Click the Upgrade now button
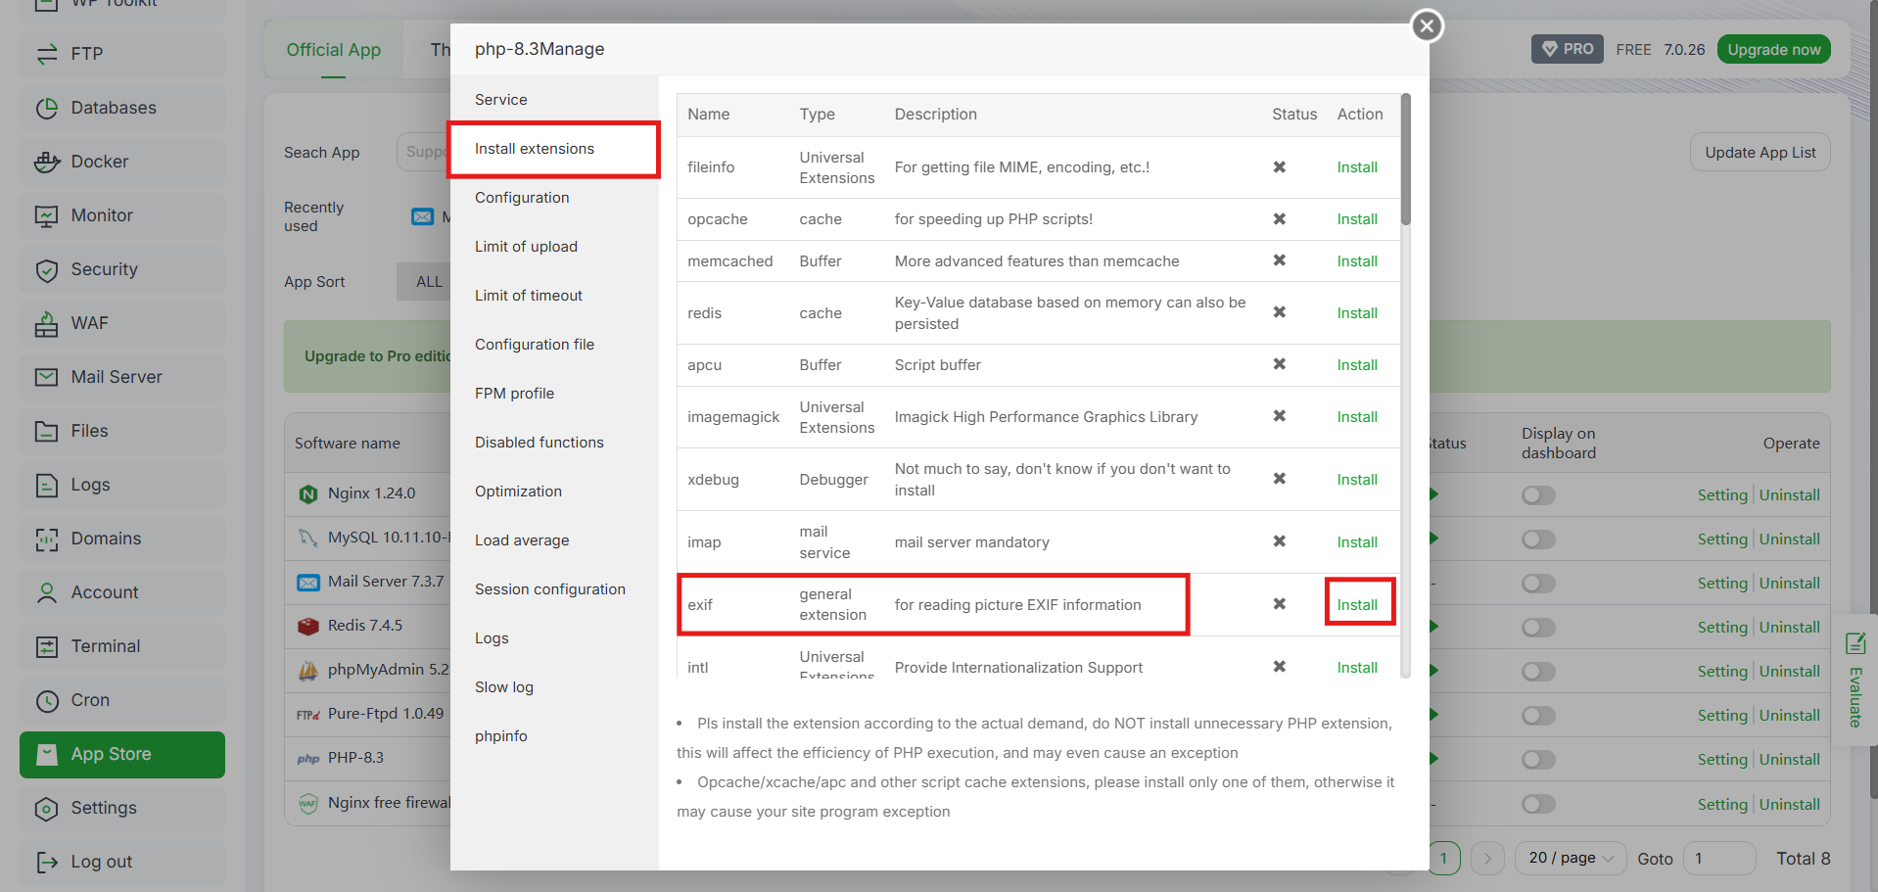The height and width of the screenshot is (892, 1878). tap(1773, 50)
